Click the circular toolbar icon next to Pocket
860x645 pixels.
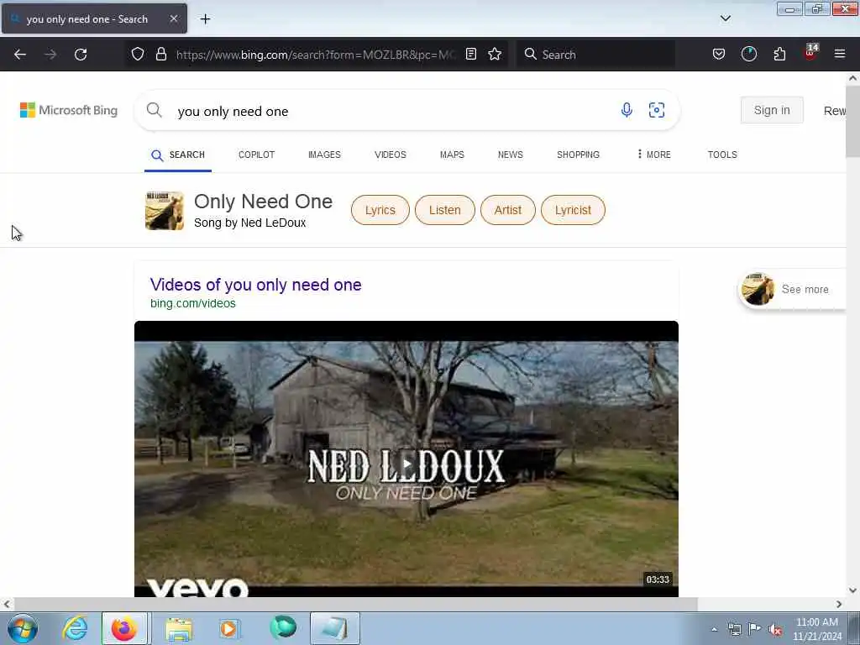748,54
